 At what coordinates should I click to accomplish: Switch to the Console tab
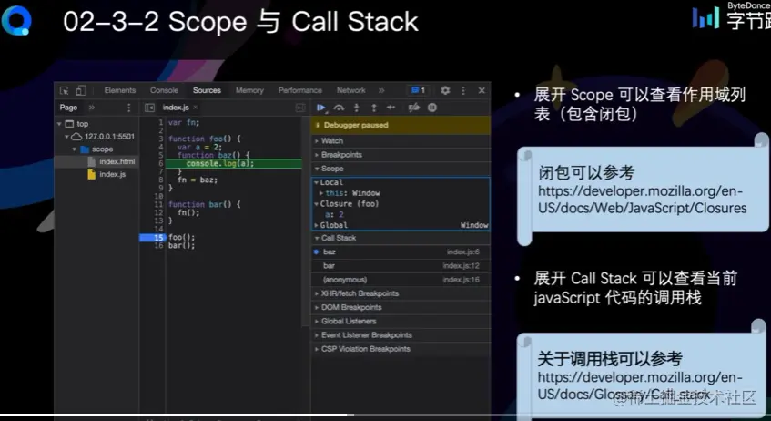point(164,90)
